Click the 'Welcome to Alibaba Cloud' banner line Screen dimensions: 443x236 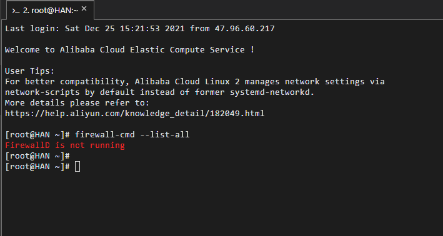[130, 50]
